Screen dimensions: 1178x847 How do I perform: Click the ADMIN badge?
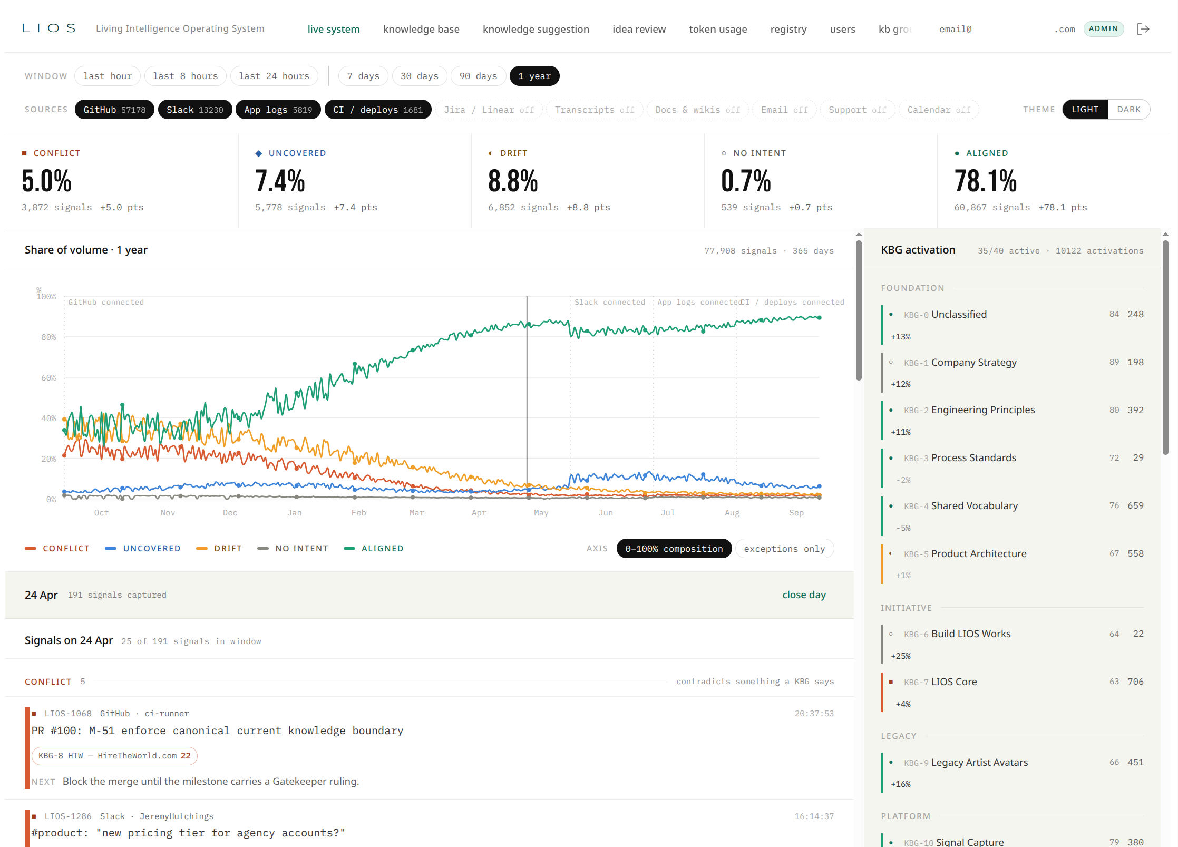[1103, 29]
